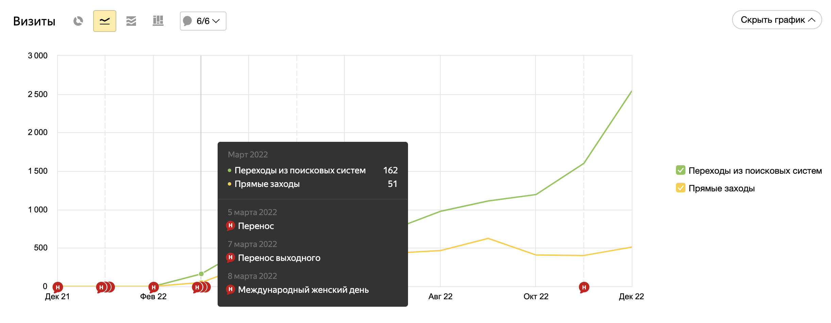The height and width of the screenshot is (323, 831).
Task: Click the 5 марта 2022 date in tooltip
Action: click(252, 212)
